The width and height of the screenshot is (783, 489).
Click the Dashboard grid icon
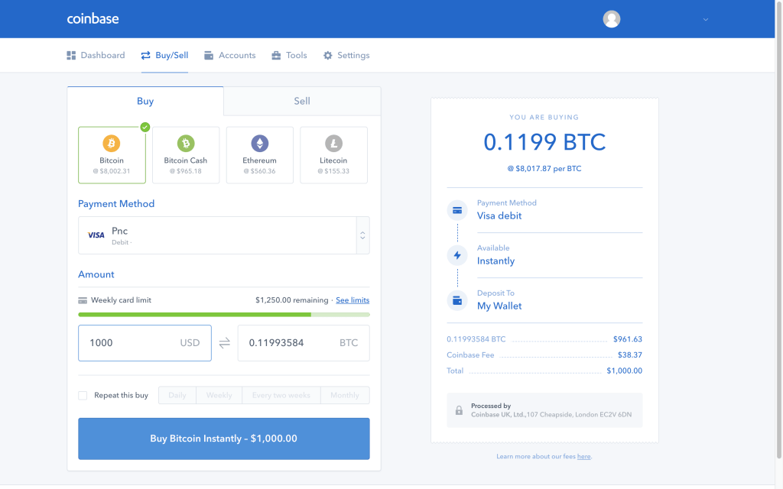click(71, 55)
